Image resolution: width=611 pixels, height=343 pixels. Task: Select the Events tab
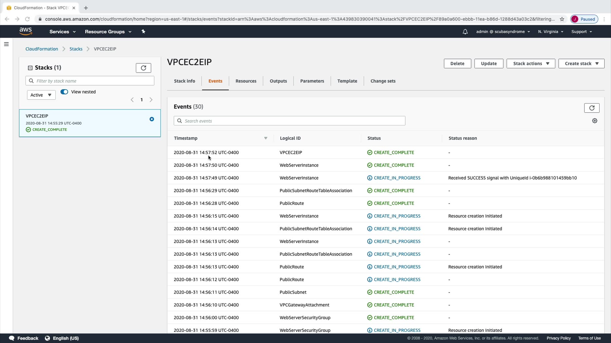[215, 81]
